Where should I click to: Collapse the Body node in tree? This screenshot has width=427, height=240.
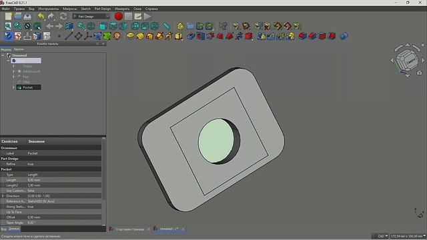pyautogui.click(x=8, y=61)
